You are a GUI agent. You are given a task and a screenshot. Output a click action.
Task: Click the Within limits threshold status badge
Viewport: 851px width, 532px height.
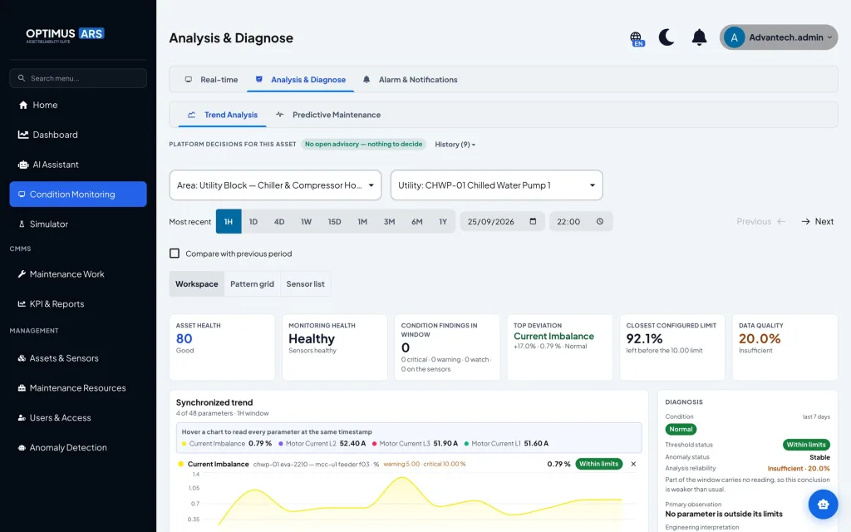(x=806, y=445)
